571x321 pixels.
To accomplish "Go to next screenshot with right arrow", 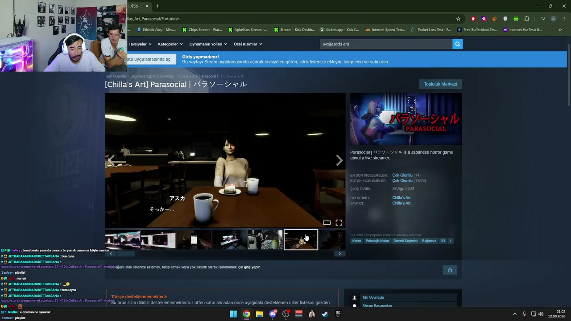I will tap(339, 160).
